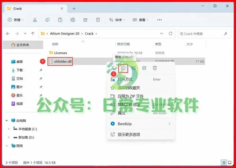This screenshot has height=168, width=236.
Task: Click Altium Designer 20 in breadcrumb
Action: 65,33
